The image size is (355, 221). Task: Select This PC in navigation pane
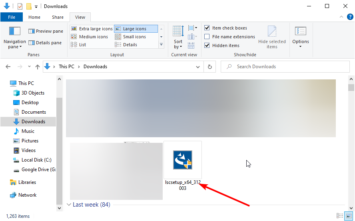22,83
